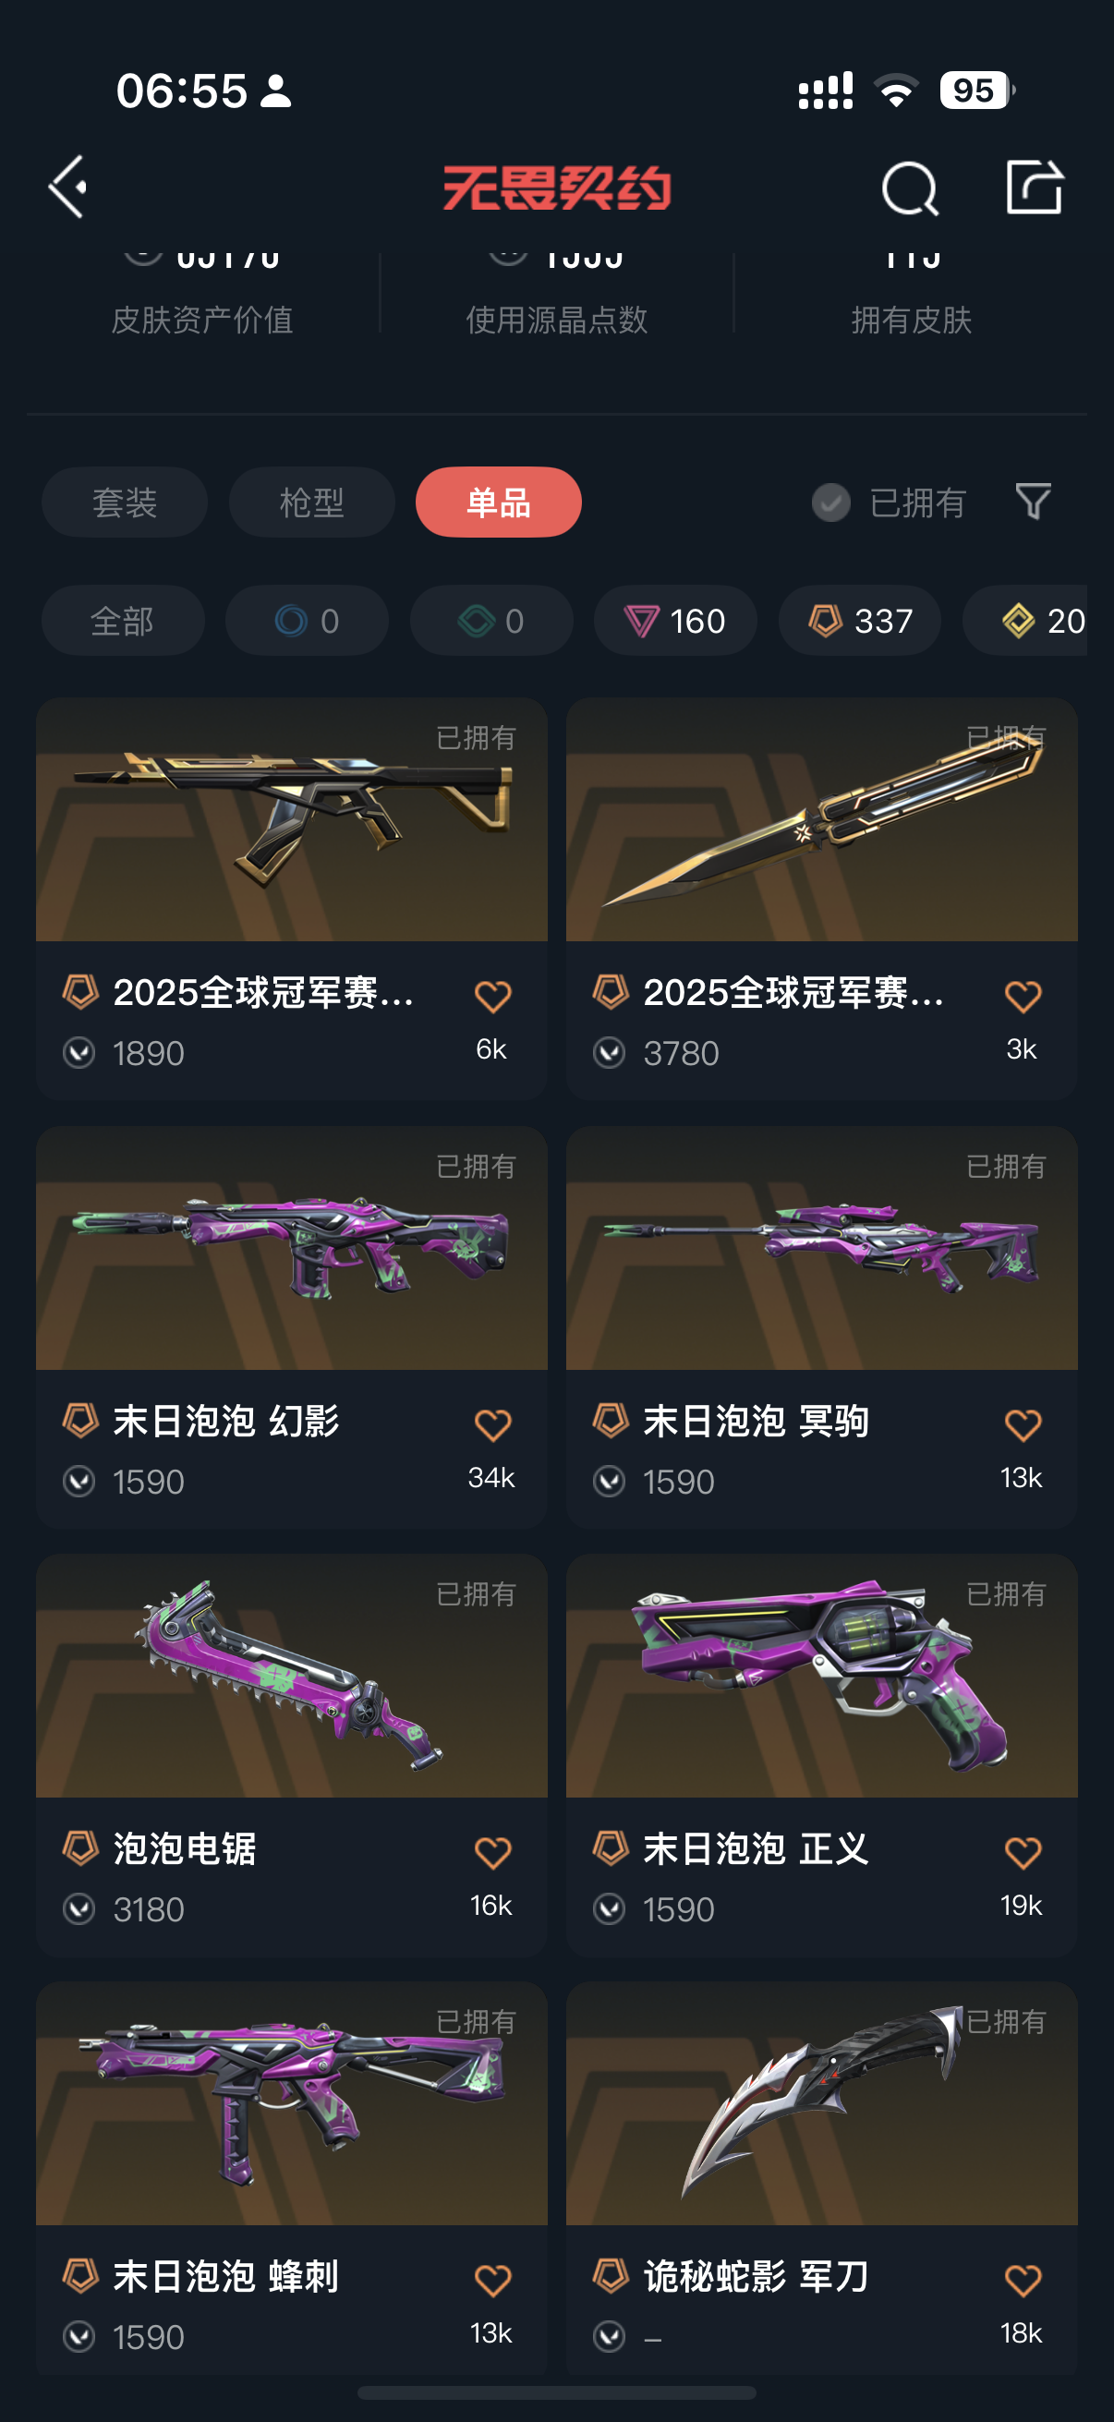Open the 2025全球冠军赛 rifle skin thumbnail
Screen dimensions: 1114x2422
[291, 819]
